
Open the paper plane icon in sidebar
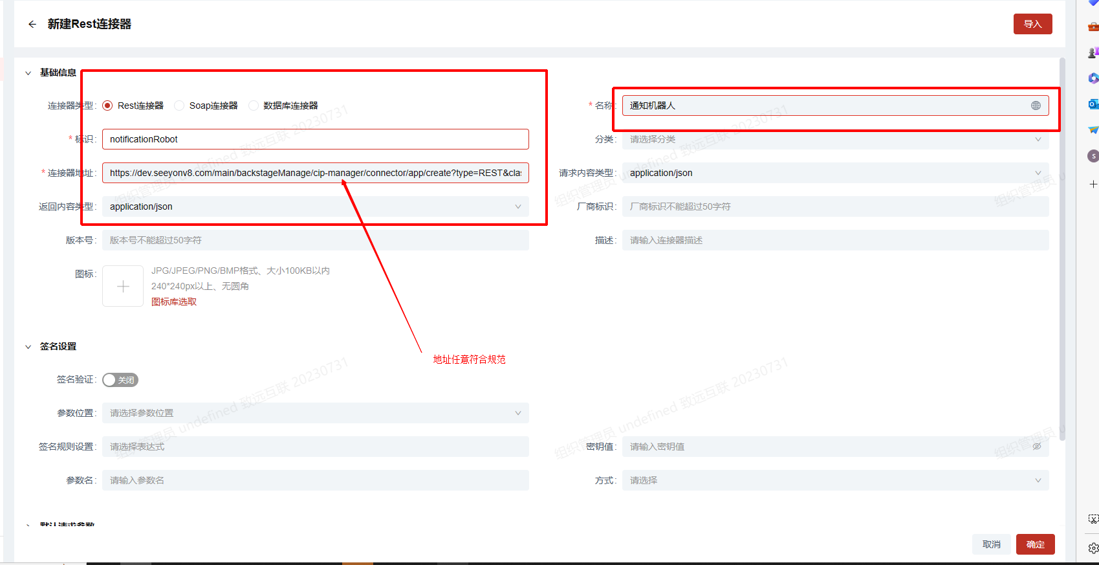click(x=1093, y=130)
